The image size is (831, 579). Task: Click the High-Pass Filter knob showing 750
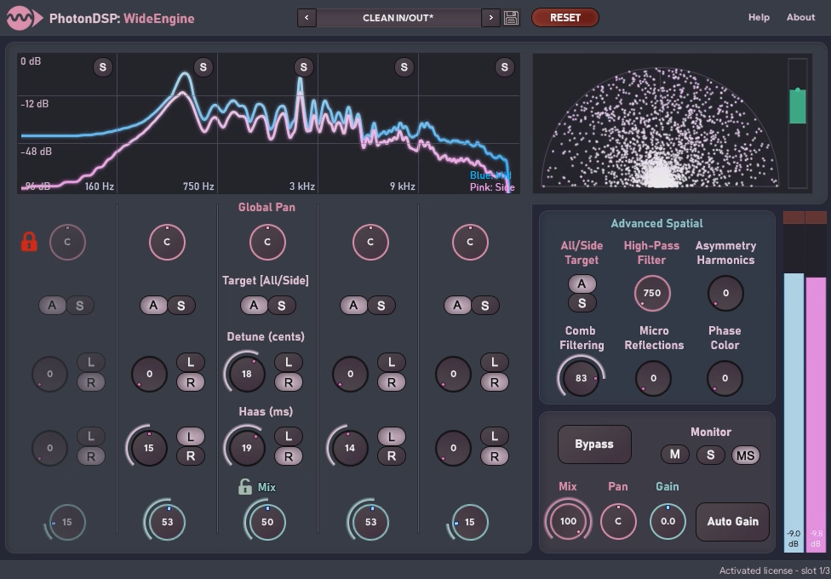point(652,293)
